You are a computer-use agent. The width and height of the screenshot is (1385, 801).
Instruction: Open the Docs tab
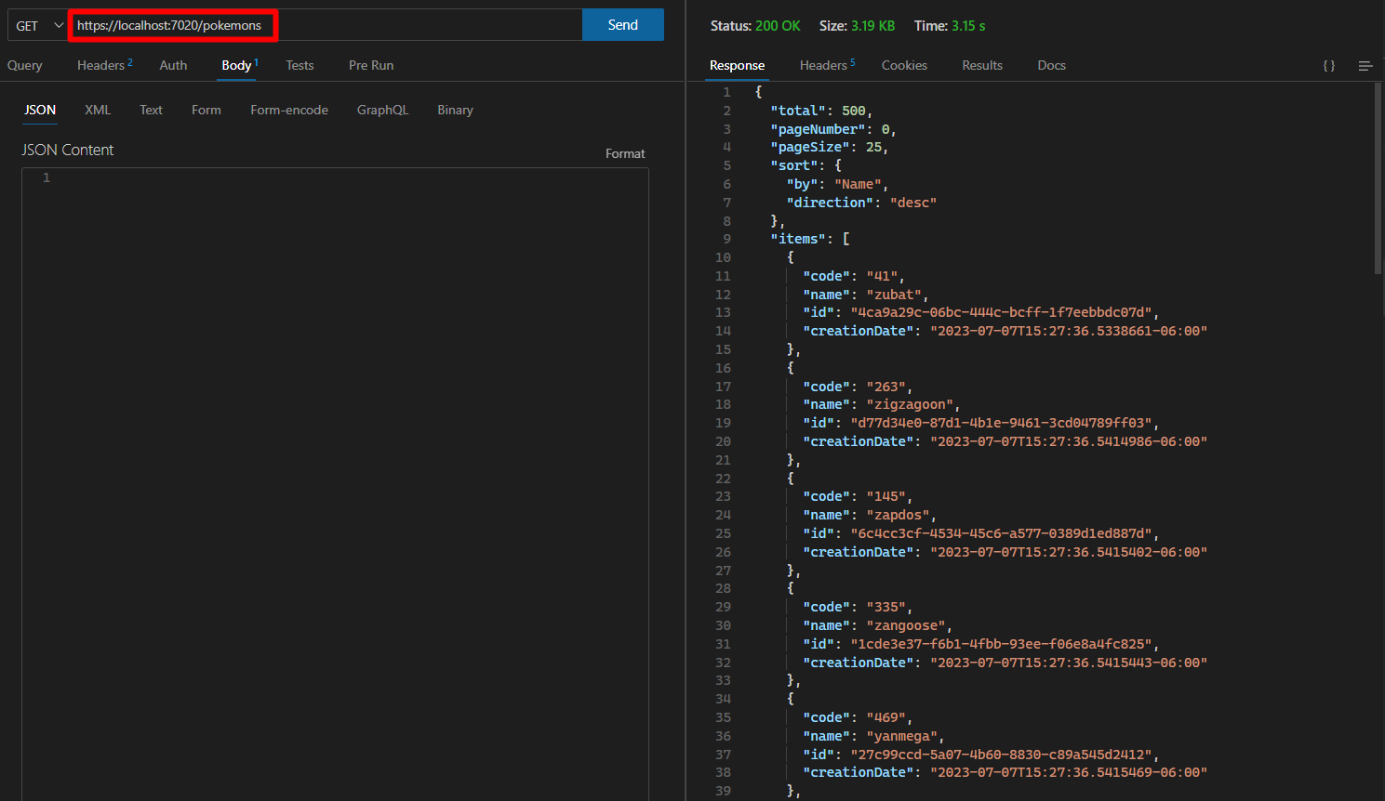(1051, 66)
